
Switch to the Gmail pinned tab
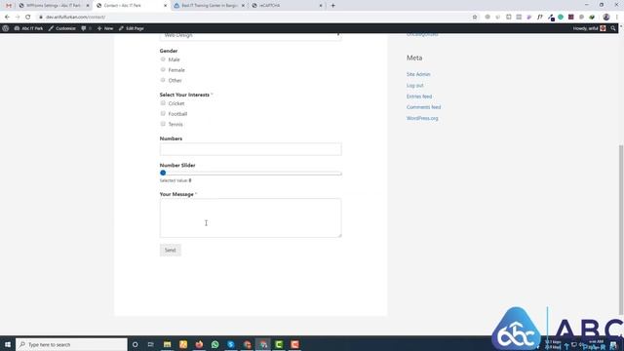pos(9,6)
